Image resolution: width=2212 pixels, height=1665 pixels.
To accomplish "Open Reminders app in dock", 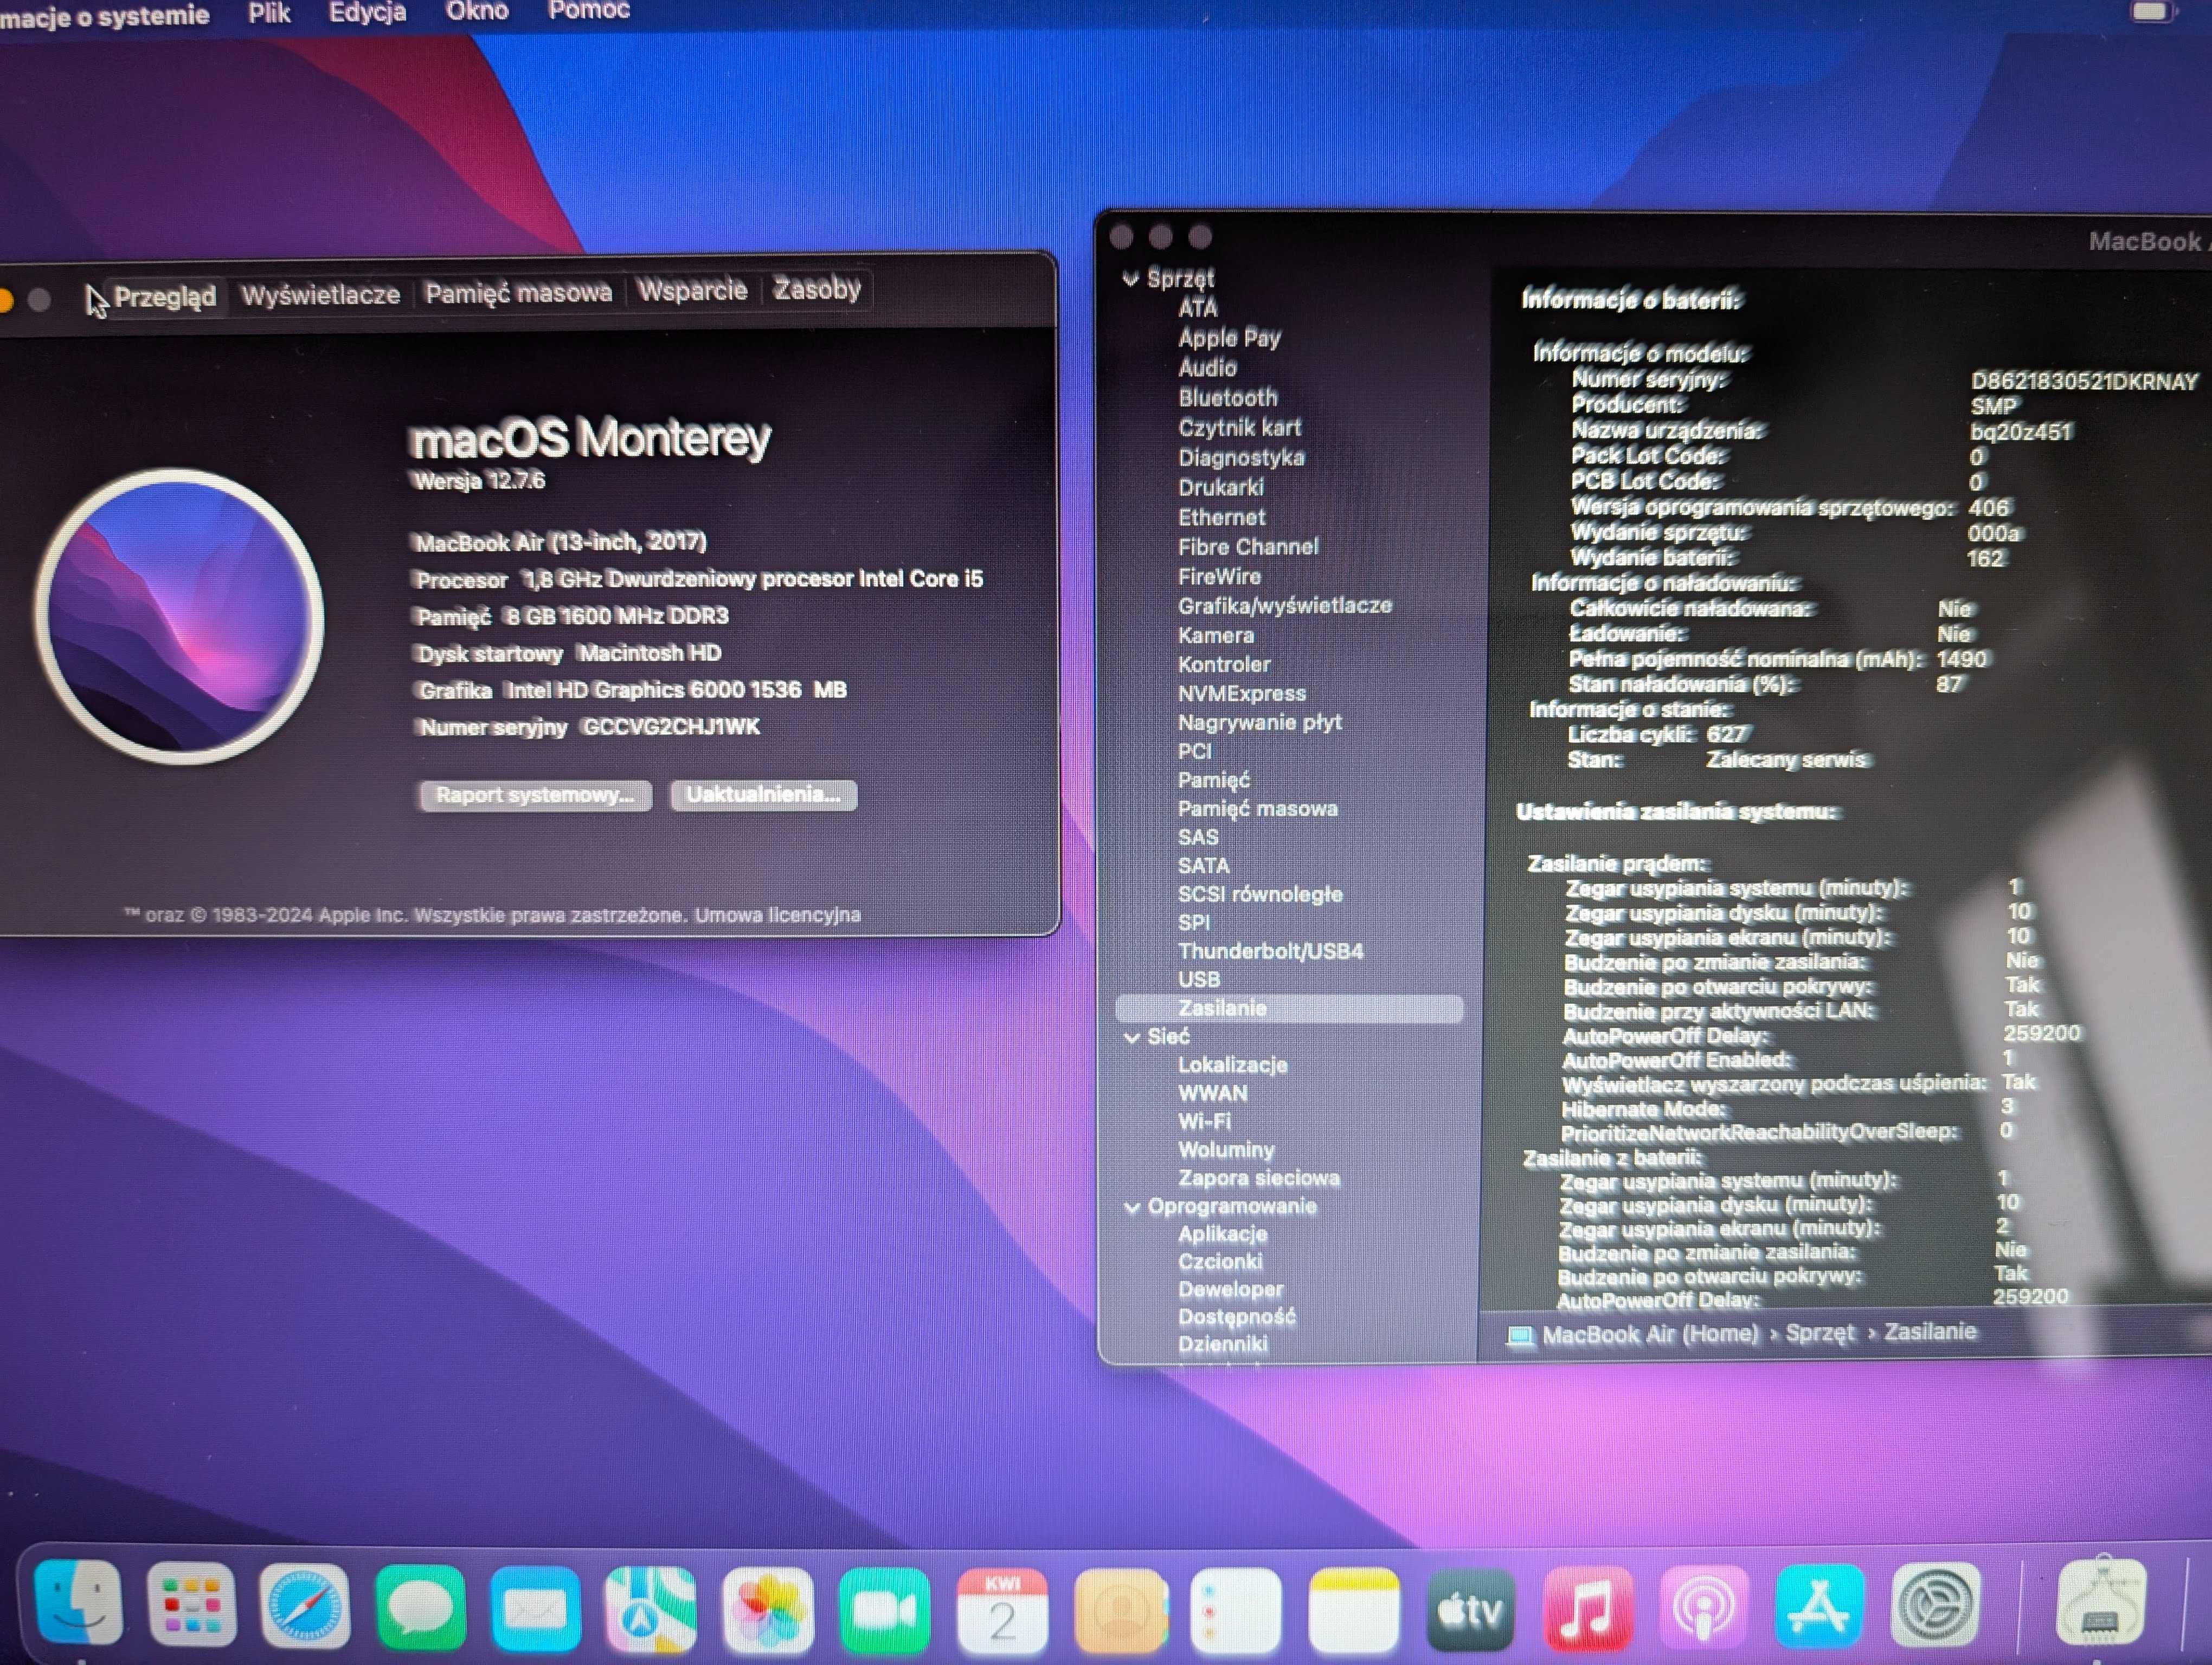I will 1236,1610.
